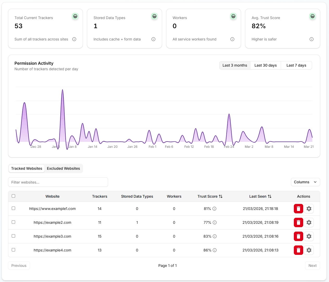Select the checkbox for https://example3.com
Screen dimensions: 329x282
pos(14,236)
